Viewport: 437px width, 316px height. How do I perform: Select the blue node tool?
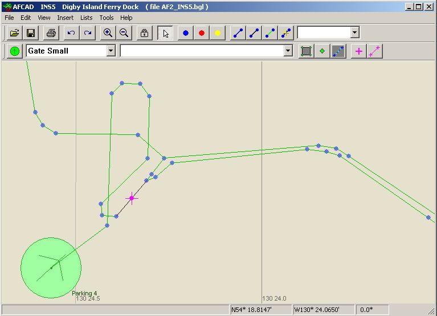[185, 33]
